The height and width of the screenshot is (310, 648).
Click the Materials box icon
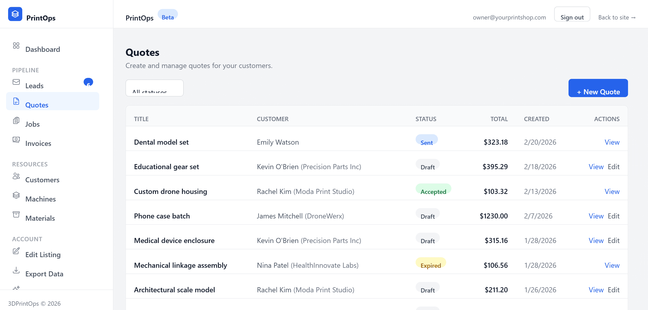point(16,214)
